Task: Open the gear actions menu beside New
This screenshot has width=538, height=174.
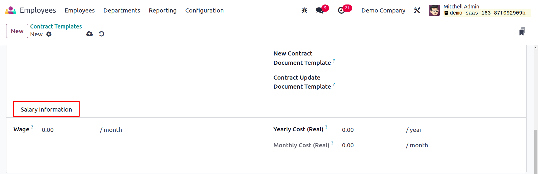Action: click(49, 34)
